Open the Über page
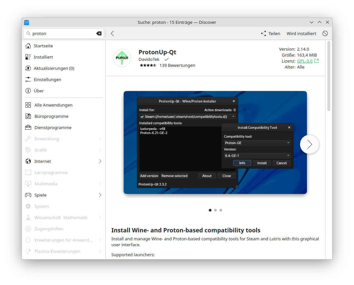Screen dimensions: 354x285 click(64, 91)
